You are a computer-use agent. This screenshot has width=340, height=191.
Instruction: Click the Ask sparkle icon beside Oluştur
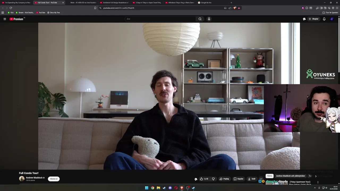[304, 19]
